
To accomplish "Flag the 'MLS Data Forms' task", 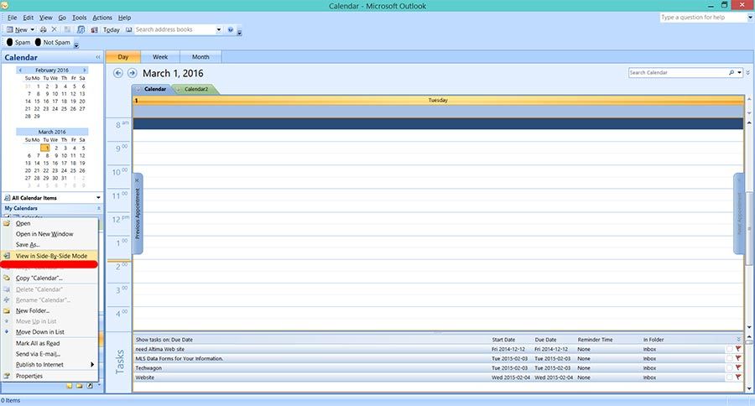I will (738, 358).
